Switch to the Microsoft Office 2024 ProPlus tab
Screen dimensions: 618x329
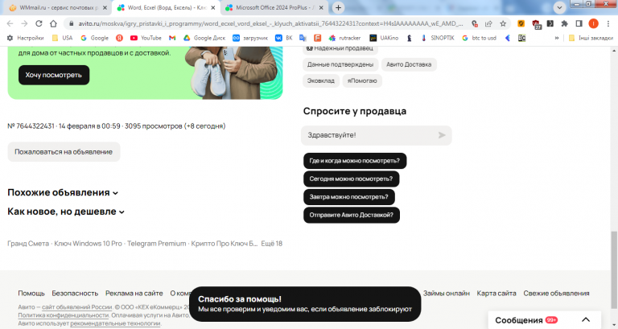click(276, 7)
